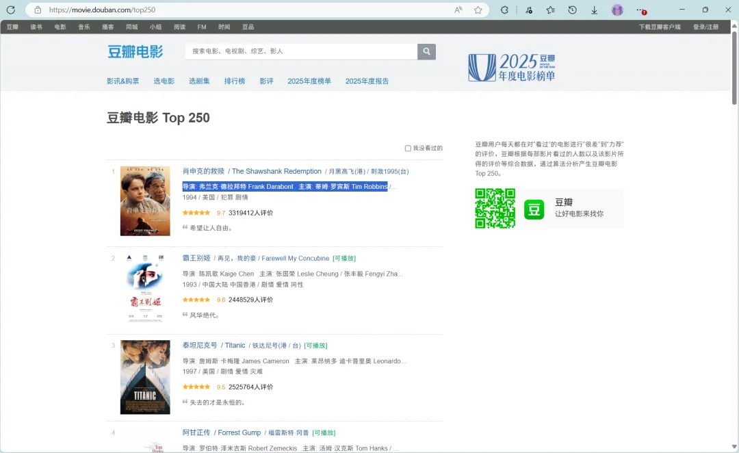
Task: Click the movie search input field
Action: click(302, 51)
